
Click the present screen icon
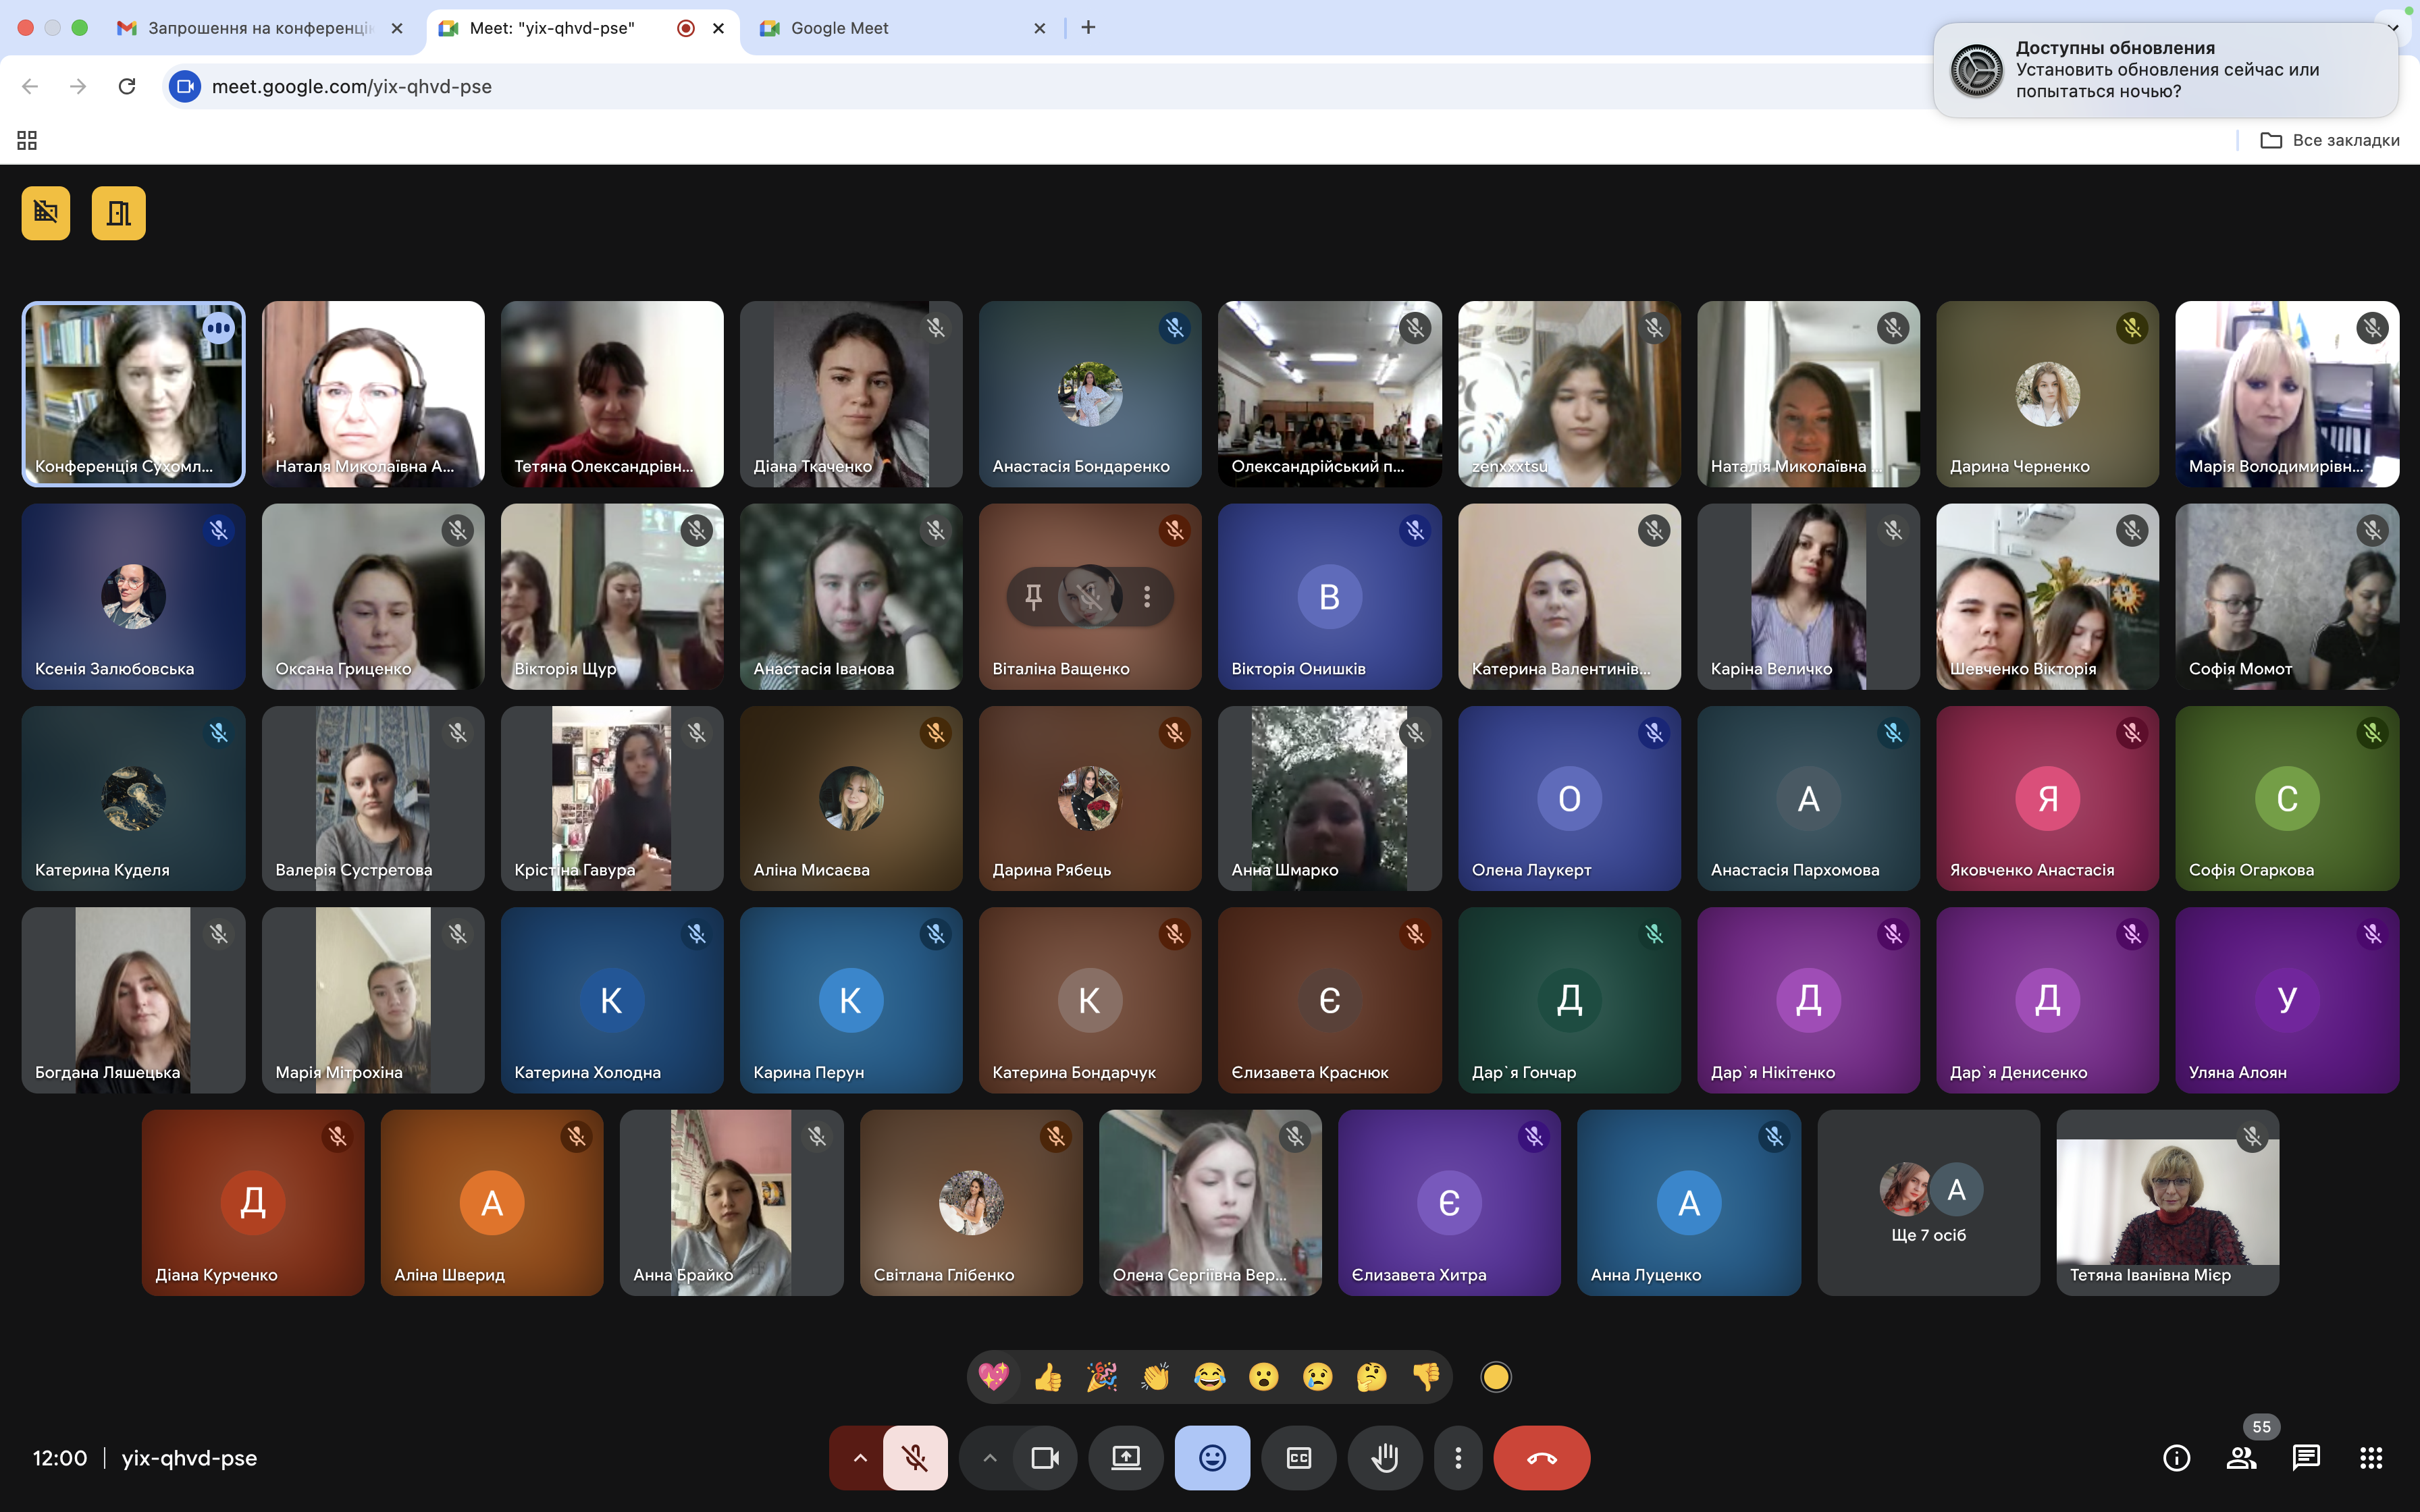click(1126, 1458)
